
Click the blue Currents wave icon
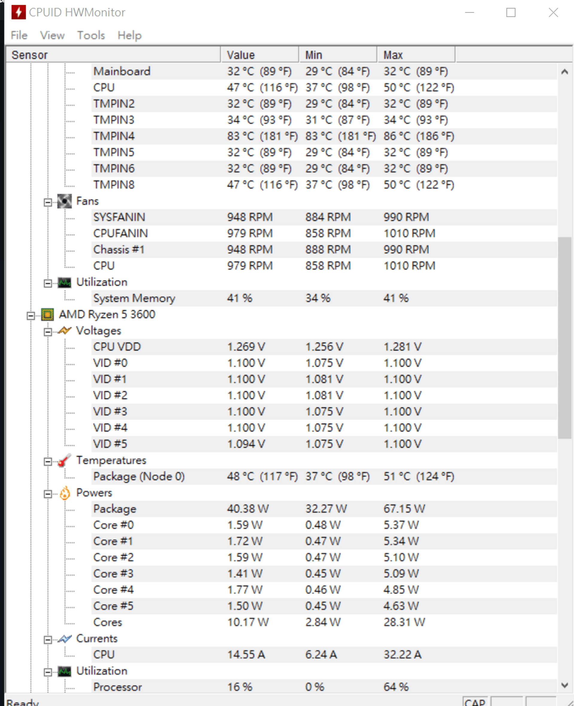tap(64, 639)
